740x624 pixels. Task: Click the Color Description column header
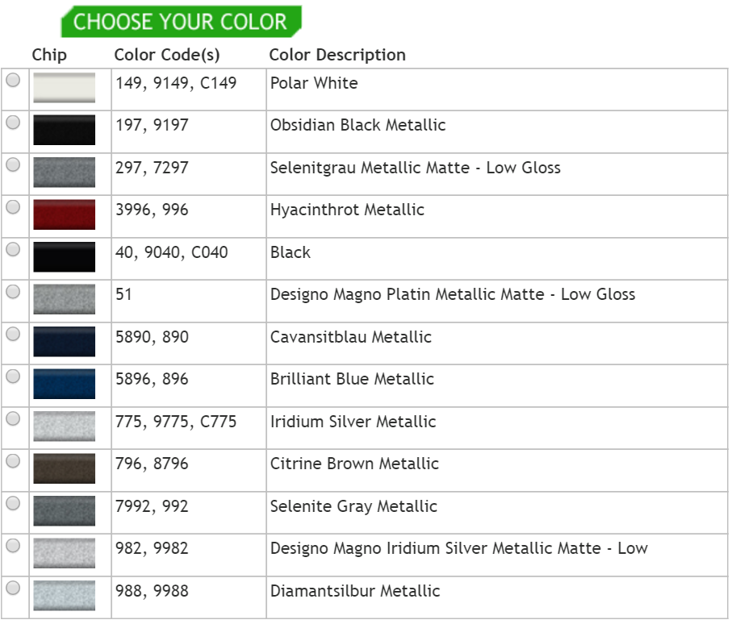tap(337, 55)
